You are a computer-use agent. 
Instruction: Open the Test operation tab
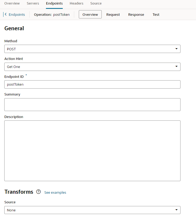(156, 15)
